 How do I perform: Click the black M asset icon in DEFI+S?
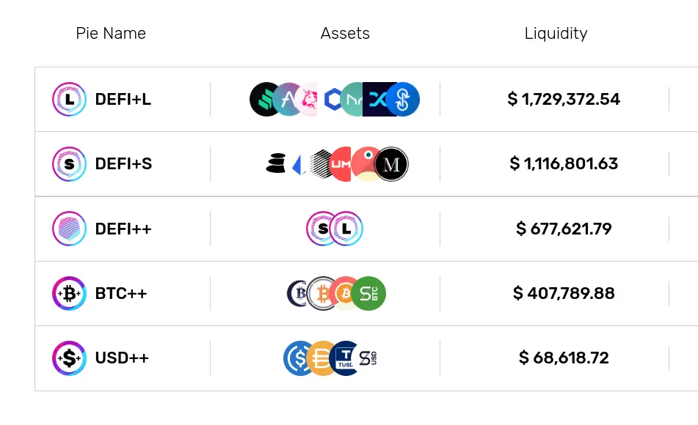click(x=391, y=164)
